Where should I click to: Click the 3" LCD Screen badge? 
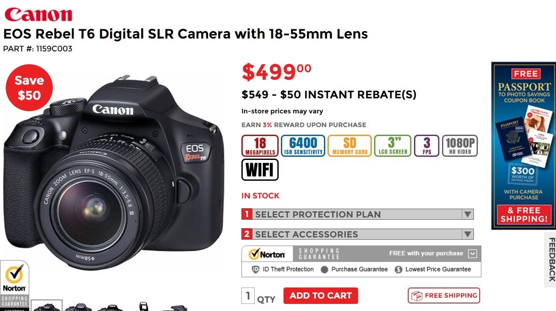[393, 146]
